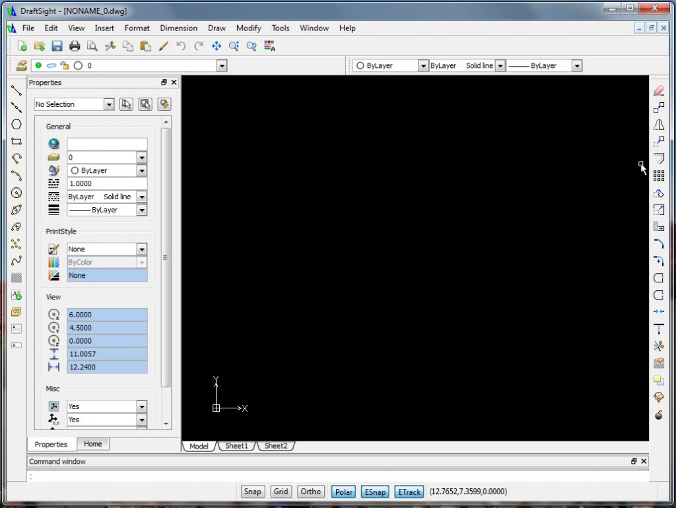Select the Circle drawing tool
The image size is (676, 508).
point(16,192)
